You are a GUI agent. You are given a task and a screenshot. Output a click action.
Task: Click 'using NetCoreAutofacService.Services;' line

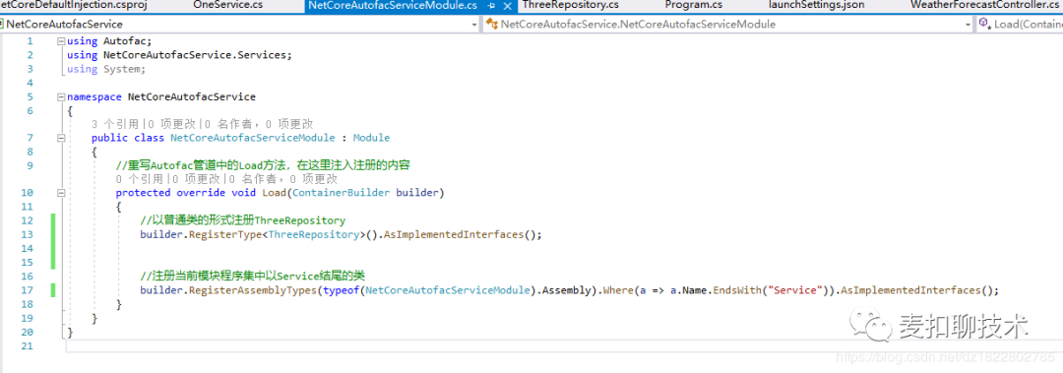coord(180,55)
